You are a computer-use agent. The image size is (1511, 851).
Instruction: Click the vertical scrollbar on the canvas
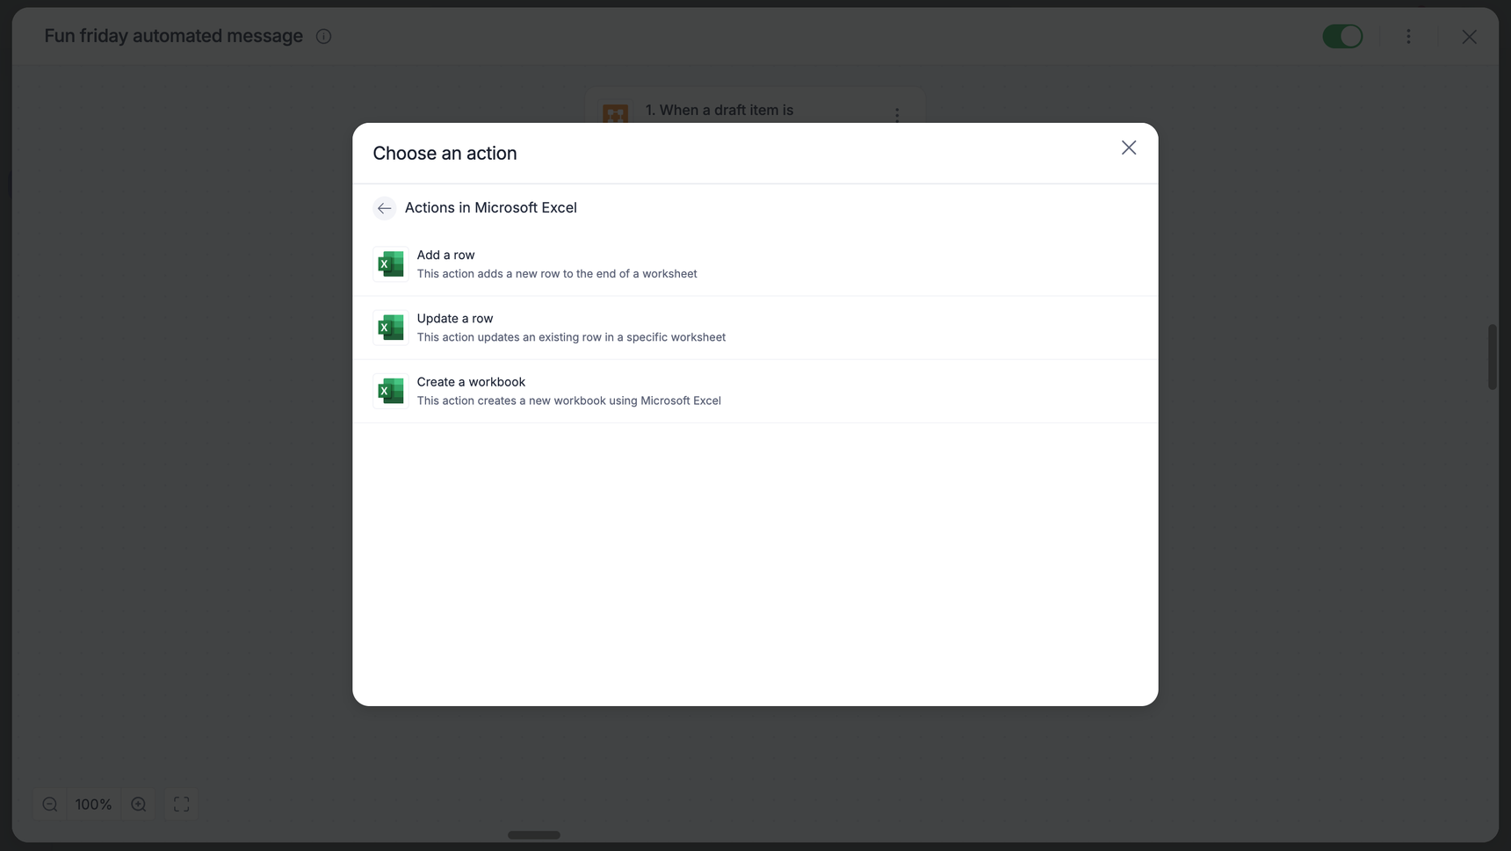[x=1492, y=357]
